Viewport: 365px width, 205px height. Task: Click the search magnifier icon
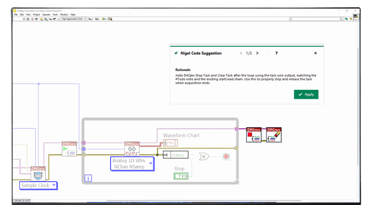341,19
